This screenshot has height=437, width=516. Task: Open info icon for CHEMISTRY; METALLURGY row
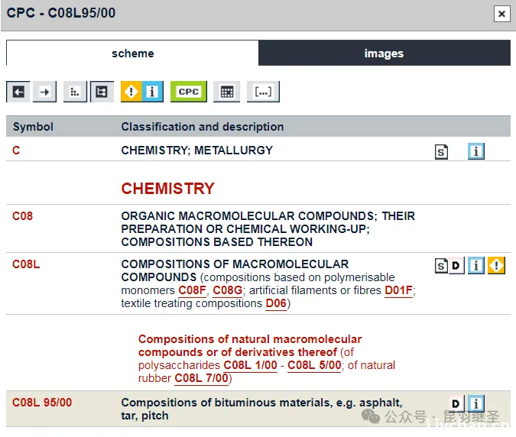[476, 151]
